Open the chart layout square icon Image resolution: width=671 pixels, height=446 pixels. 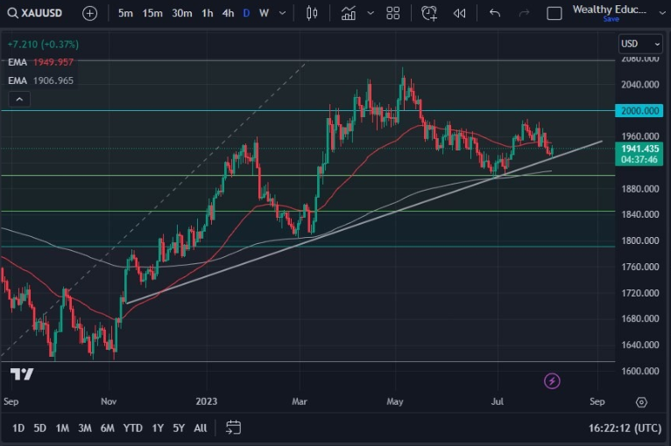[554, 13]
